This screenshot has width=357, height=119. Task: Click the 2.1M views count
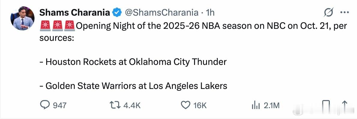[x=271, y=105]
